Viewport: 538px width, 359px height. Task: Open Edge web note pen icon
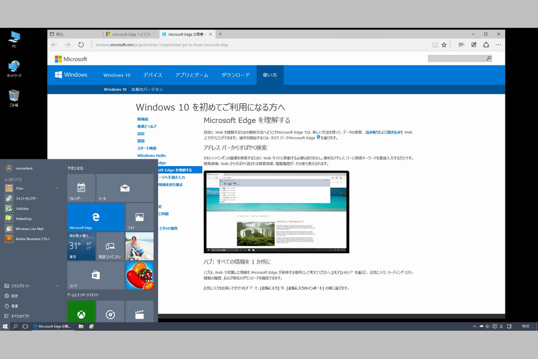[x=474, y=45]
